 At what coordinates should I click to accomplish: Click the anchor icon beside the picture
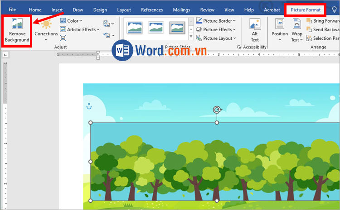click(89, 106)
